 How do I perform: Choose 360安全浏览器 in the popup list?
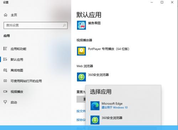point(112,118)
